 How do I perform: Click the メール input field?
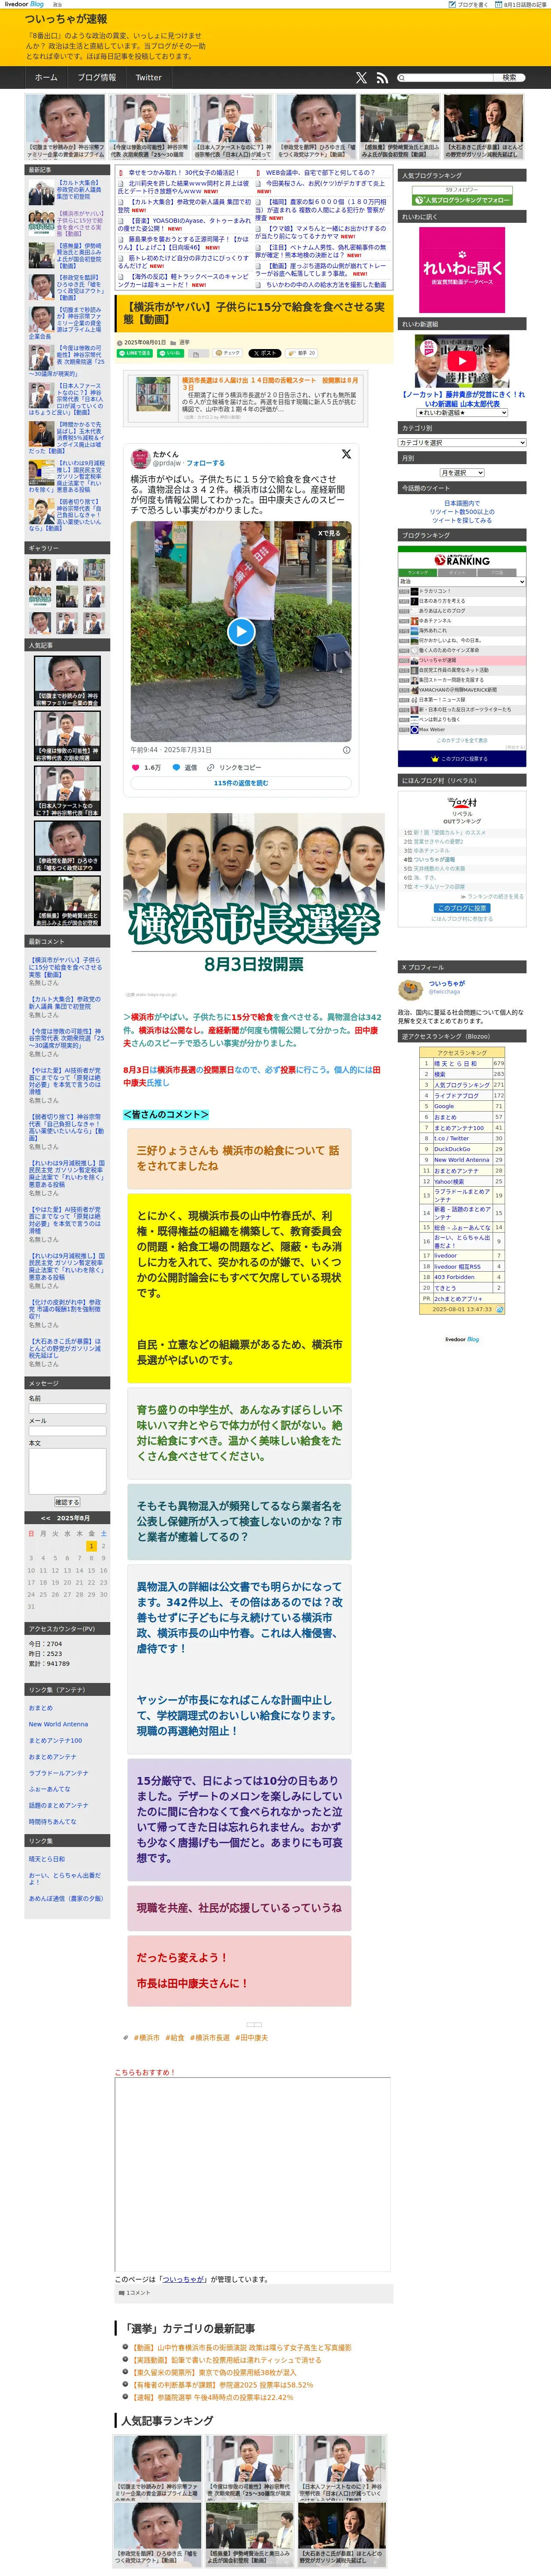click(67, 1431)
